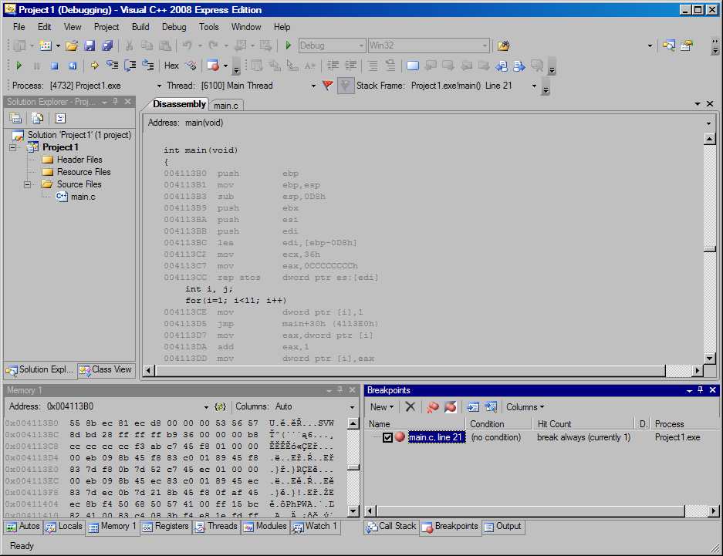
Task: Switch to the main.c editor tab
Action: (x=226, y=106)
